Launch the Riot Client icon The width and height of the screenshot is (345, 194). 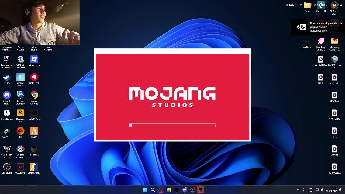tap(34, 79)
